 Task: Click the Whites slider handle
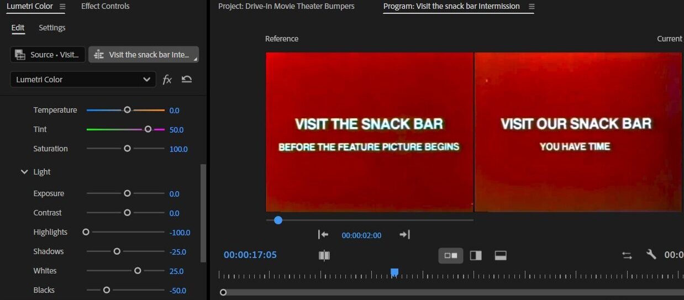(x=138, y=271)
